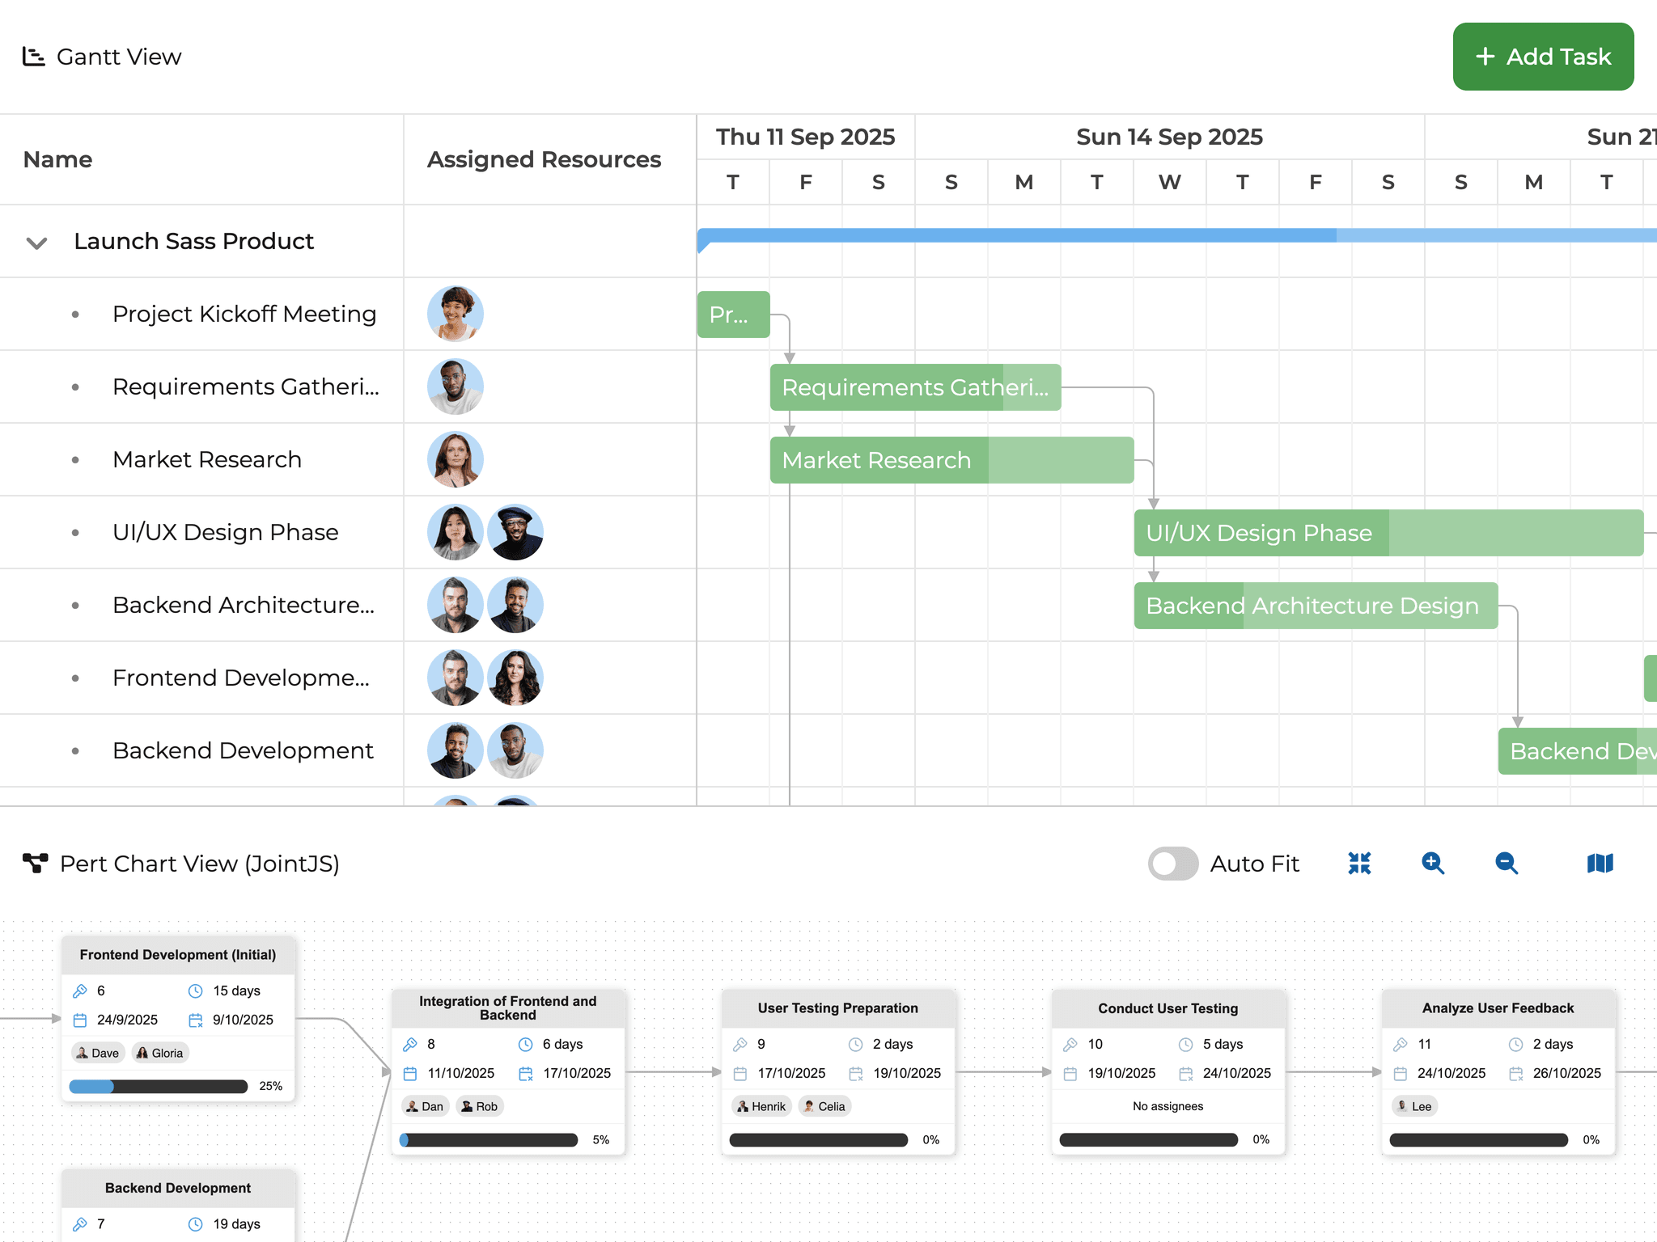Collapse the Launch Sass Product group

(x=36, y=241)
